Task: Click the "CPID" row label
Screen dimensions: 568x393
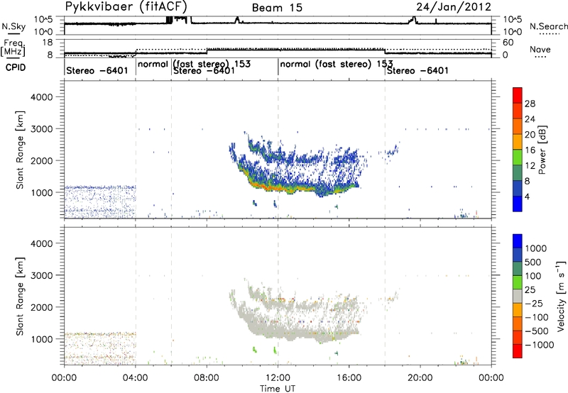Action: (16, 67)
